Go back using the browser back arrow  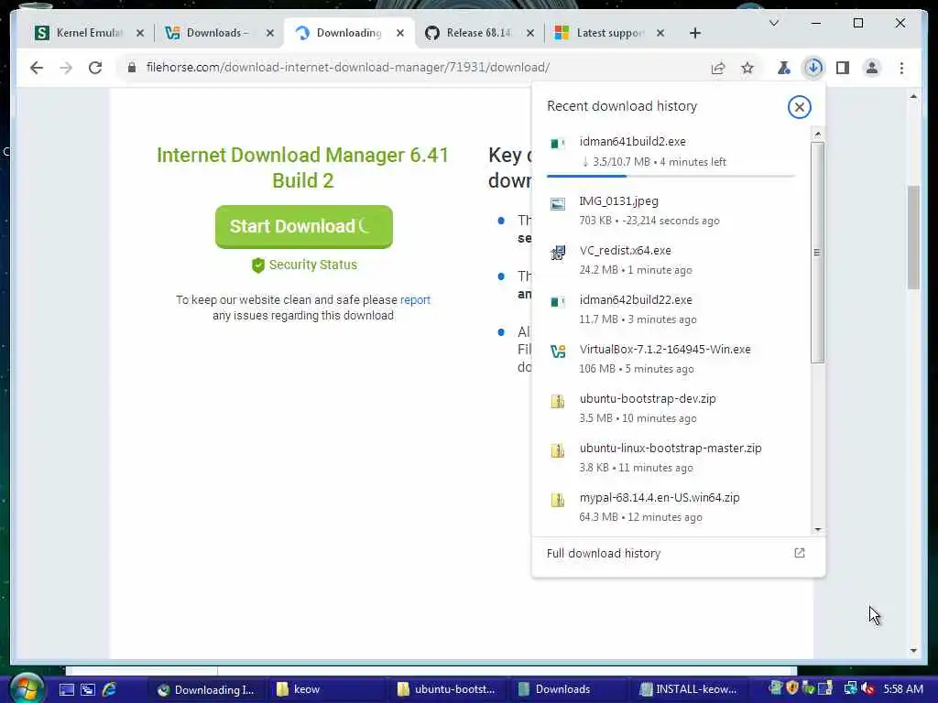(x=37, y=68)
